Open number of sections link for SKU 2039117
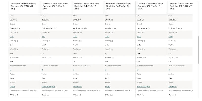 [74, 70]
